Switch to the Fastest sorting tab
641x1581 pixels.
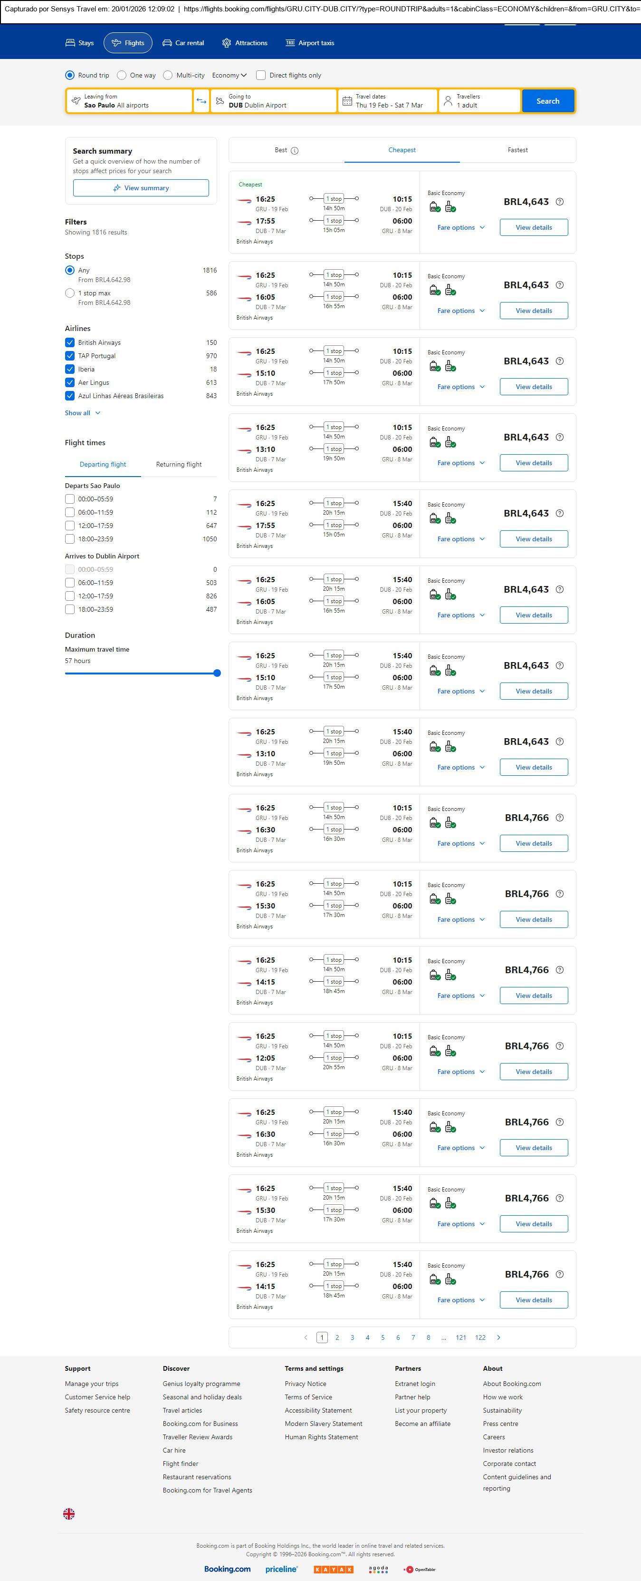(x=517, y=150)
